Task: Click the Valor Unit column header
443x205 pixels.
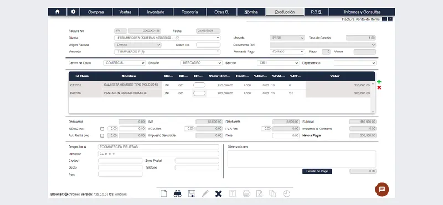Action: (x=220, y=76)
